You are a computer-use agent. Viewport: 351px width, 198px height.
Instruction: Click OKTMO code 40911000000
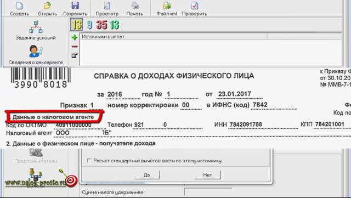tap(73, 125)
